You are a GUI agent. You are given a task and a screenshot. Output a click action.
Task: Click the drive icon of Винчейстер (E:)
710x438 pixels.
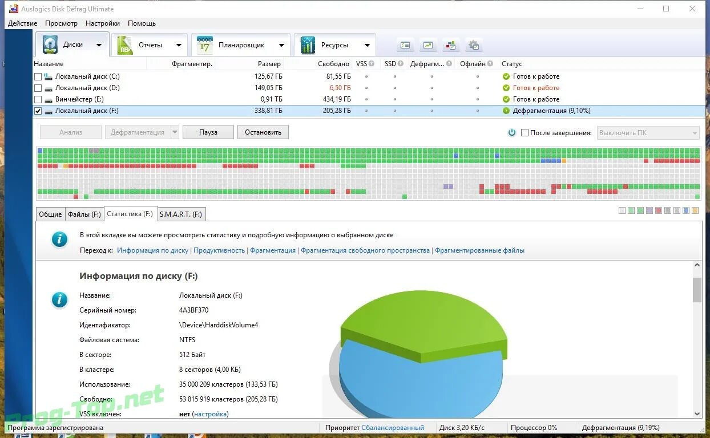click(49, 99)
